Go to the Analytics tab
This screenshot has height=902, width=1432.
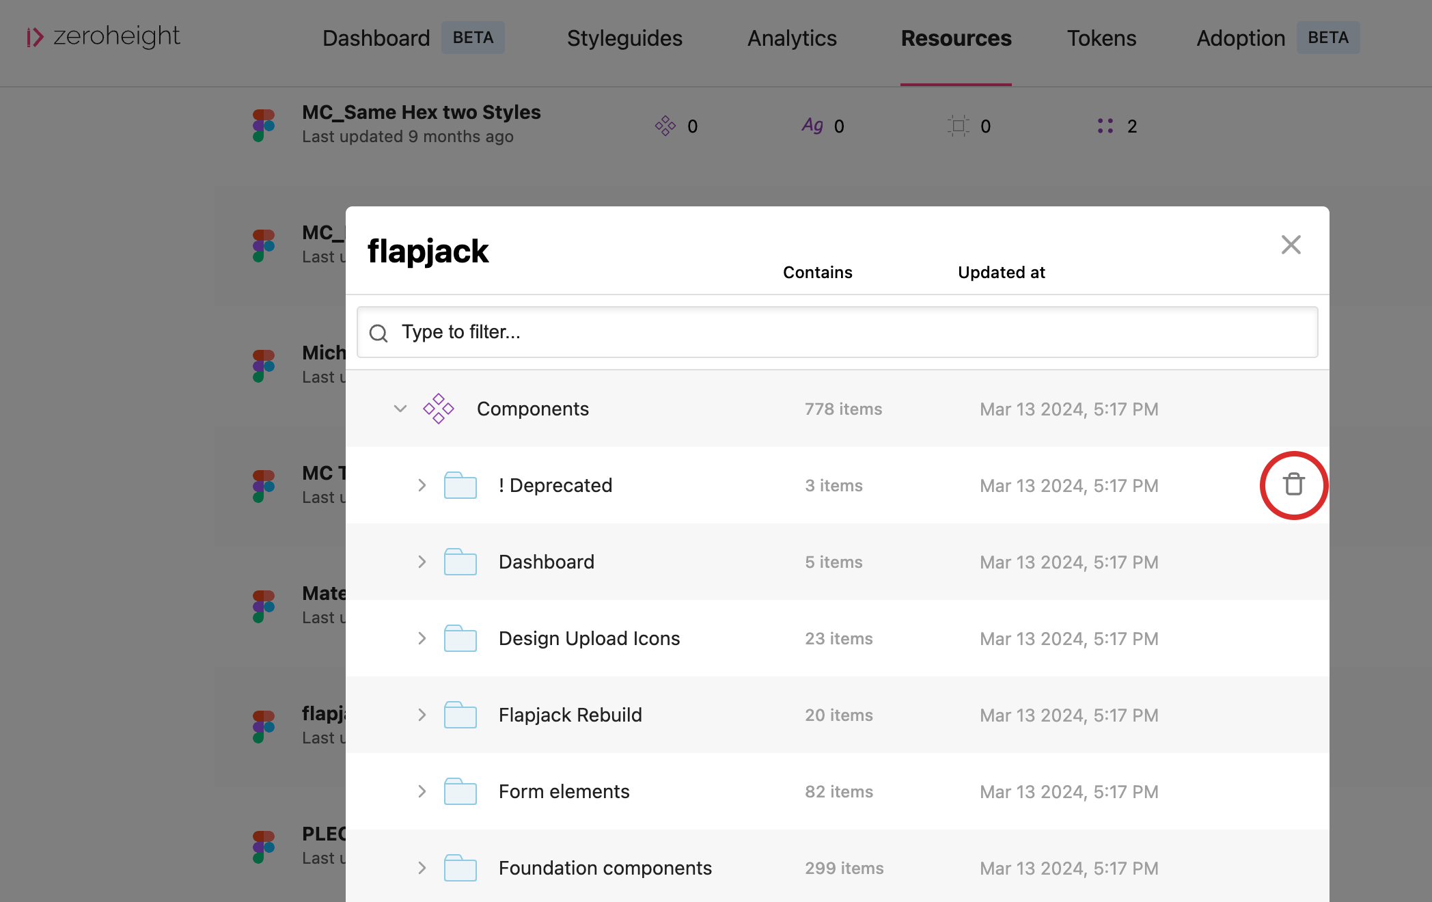point(792,38)
